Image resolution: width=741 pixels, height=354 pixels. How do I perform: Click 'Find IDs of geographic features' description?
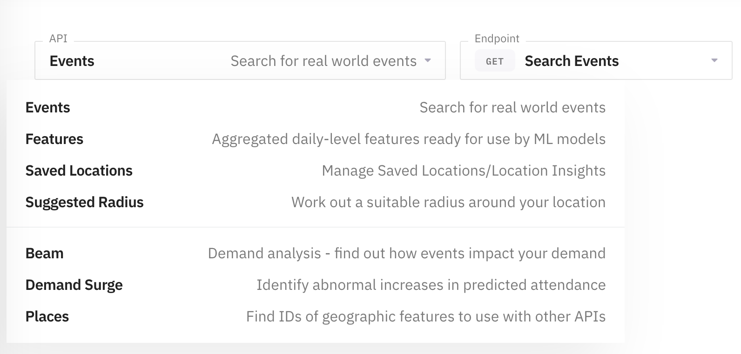click(x=426, y=316)
